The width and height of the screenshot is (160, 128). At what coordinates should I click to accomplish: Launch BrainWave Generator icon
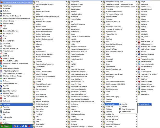coord(139,54)
